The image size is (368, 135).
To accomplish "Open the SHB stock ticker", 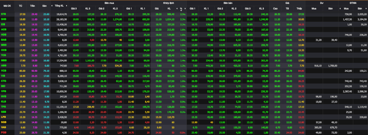I will click(4, 19).
